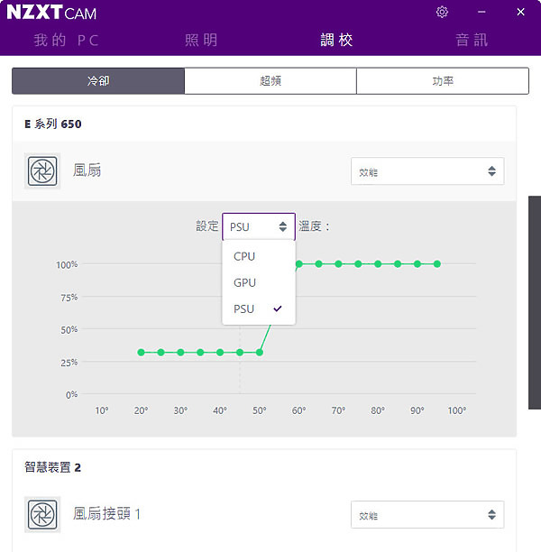Click the 75% axis label
The image size is (541, 552).
point(69,298)
